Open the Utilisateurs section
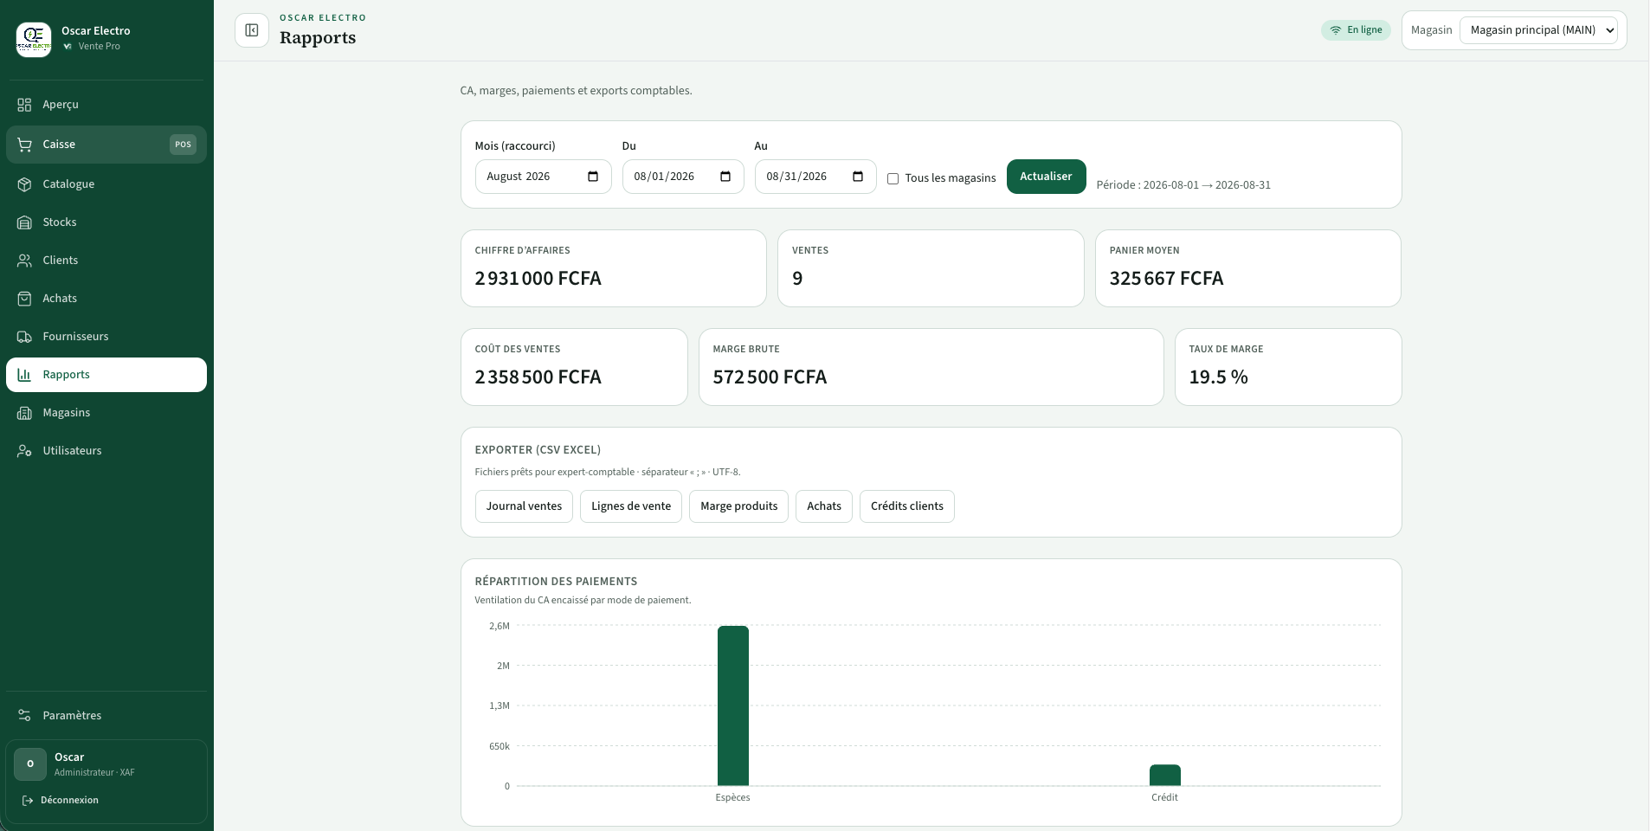The width and height of the screenshot is (1650, 831). point(106,451)
